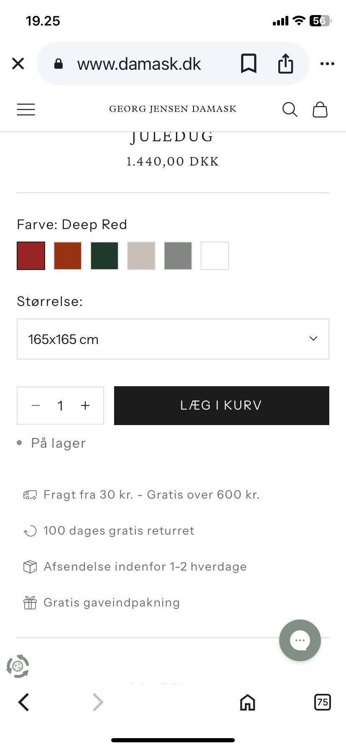This screenshot has height=749, width=346.
Task: Expand the Størrelse 165x165 cm dropdown
Action: coord(173,339)
